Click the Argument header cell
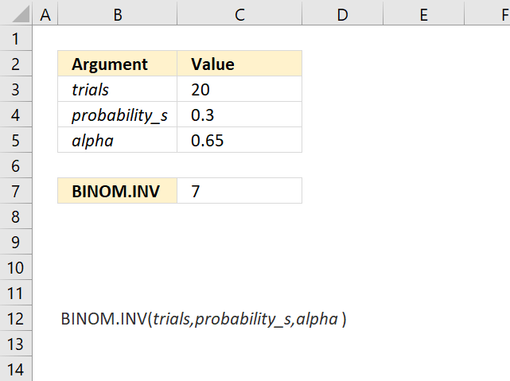Viewport: 510px width, 381px height. 117,64
